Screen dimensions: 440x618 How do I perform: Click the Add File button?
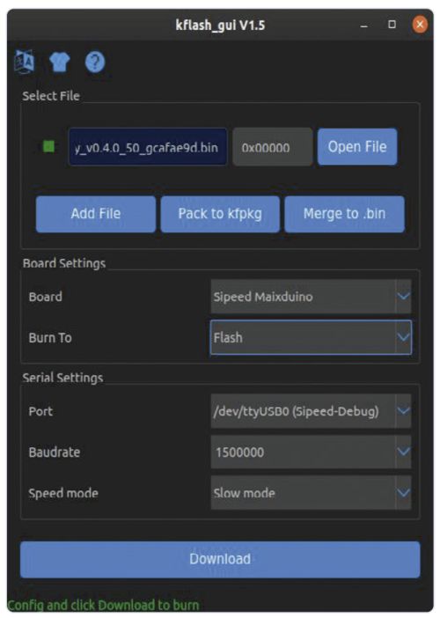coord(96,214)
